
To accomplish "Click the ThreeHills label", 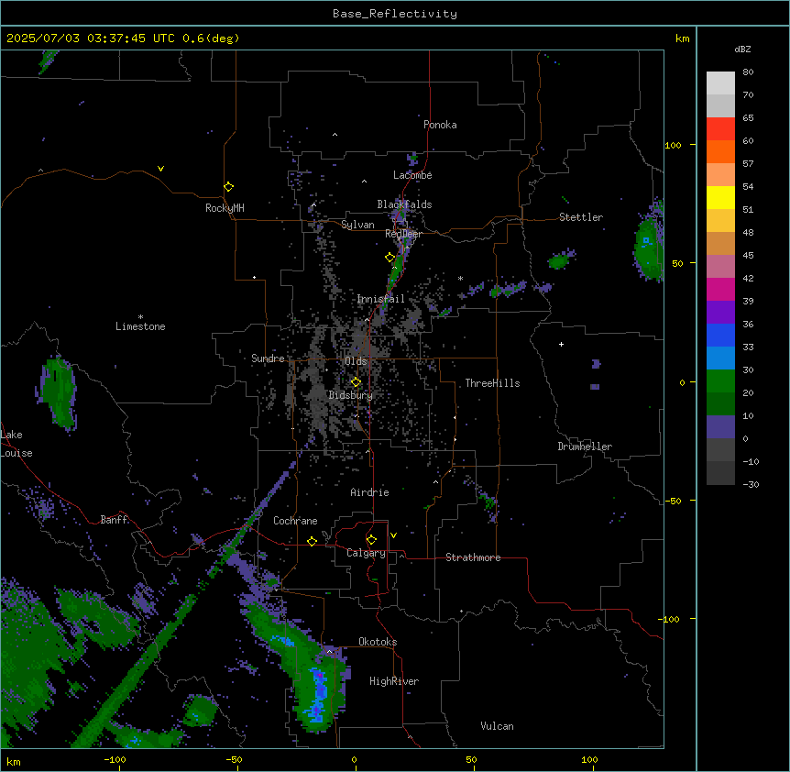I will 492,383.
